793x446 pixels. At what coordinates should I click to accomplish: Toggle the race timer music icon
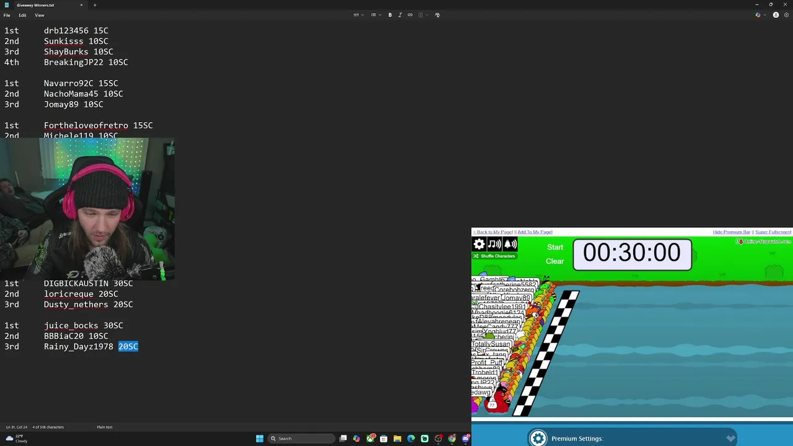[x=494, y=244]
